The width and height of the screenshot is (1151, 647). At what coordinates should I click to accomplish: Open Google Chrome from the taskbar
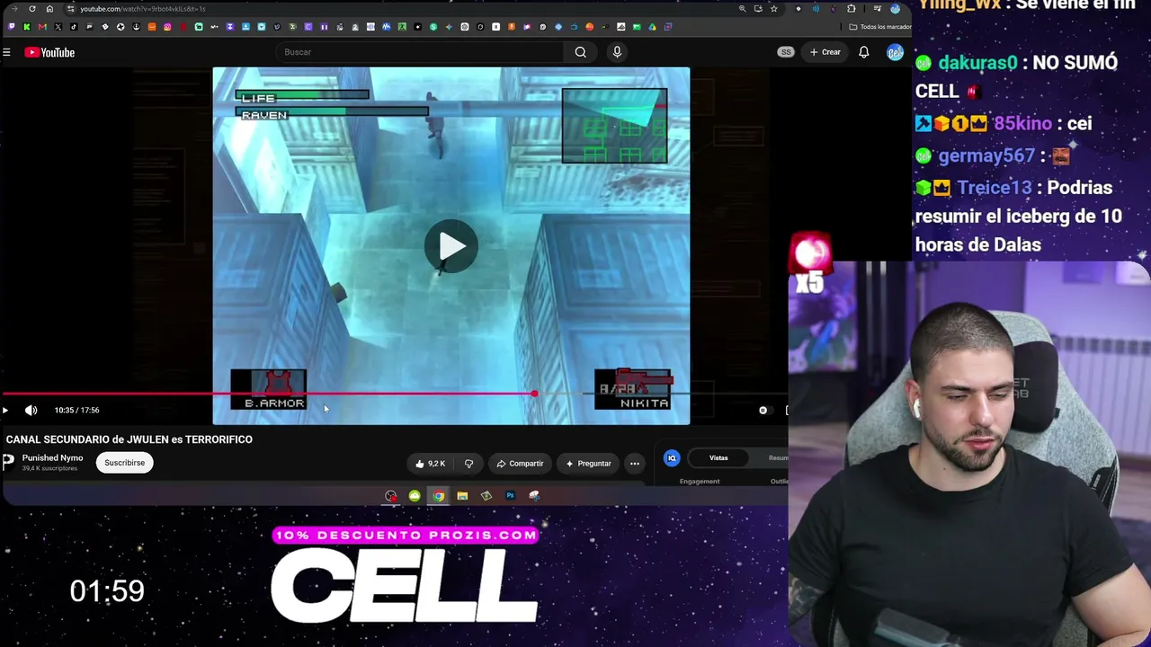[438, 496]
